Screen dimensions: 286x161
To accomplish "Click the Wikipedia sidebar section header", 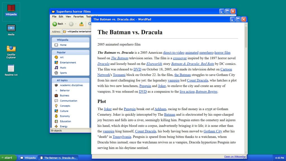I will coord(71,40).
